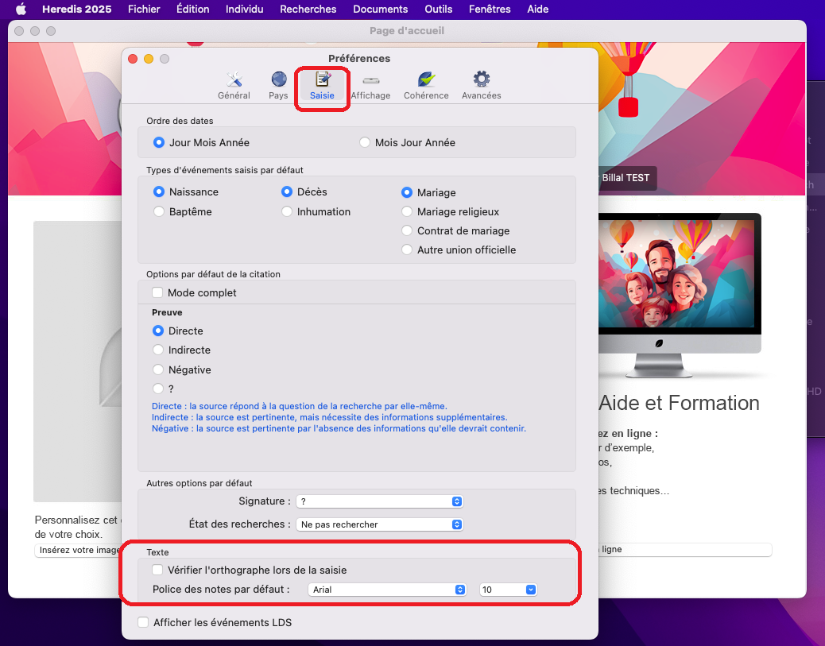Open the Arial font dropdown

click(387, 590)
